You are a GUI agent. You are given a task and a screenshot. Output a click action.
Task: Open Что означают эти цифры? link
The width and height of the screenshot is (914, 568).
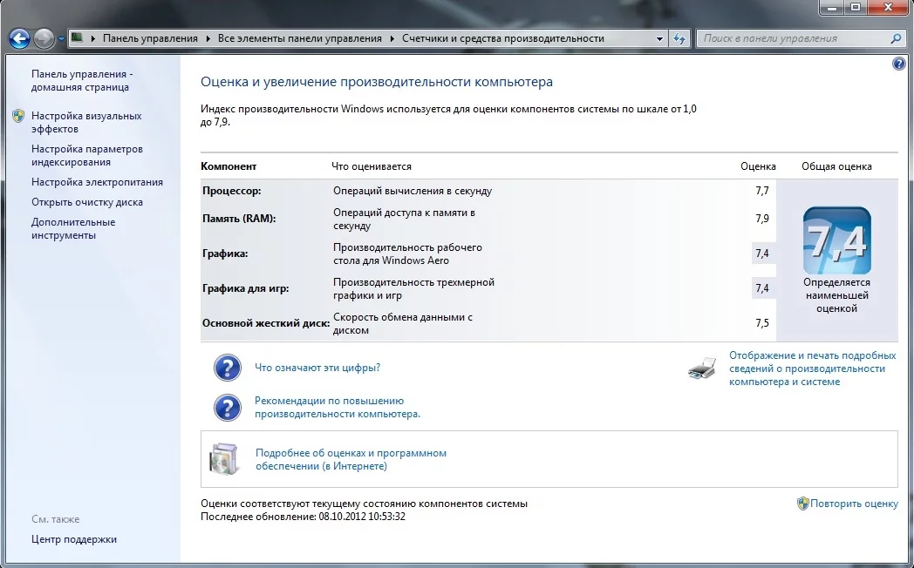317,368
